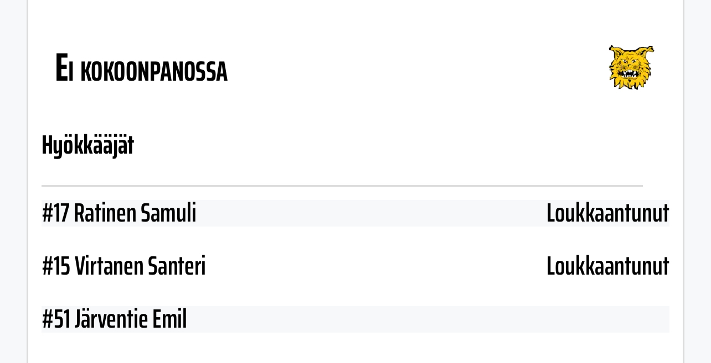Click the shaded middle area of Ratinen's row
Image resolution: width=711 pixels, height=363 pixels.
[x=371, y=213]
